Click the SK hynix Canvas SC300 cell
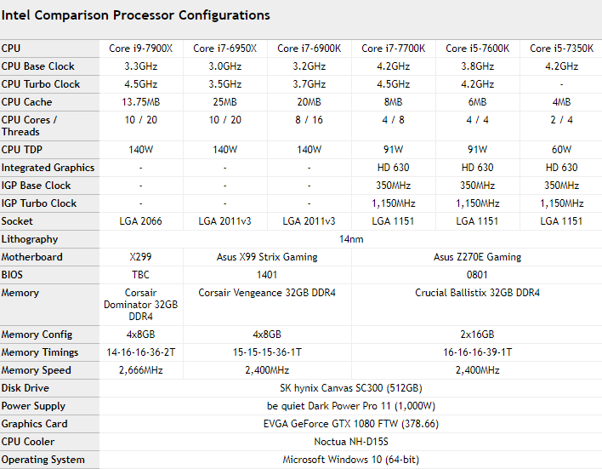This screenshot has width=602, height=469. pyautogui.click(x=351, y=388)
